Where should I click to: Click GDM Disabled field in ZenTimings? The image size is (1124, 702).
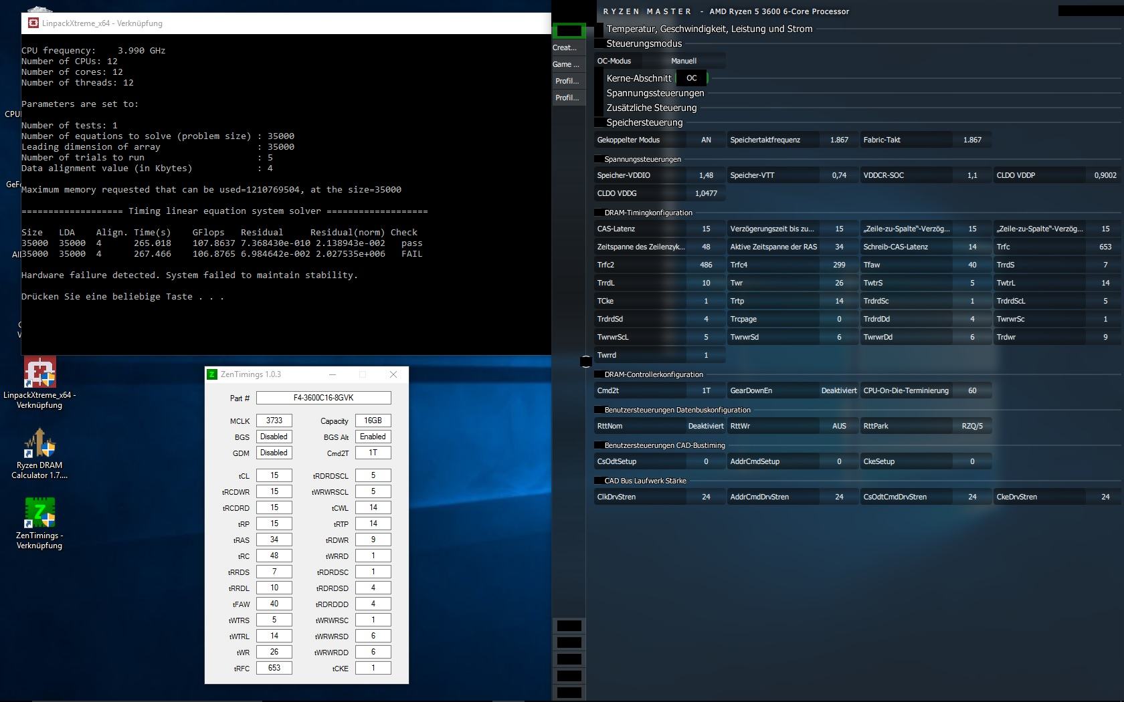pyautogui.click(x=274, y=453)
